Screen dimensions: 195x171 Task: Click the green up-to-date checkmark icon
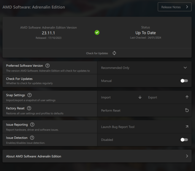click(x=97, y=32)
